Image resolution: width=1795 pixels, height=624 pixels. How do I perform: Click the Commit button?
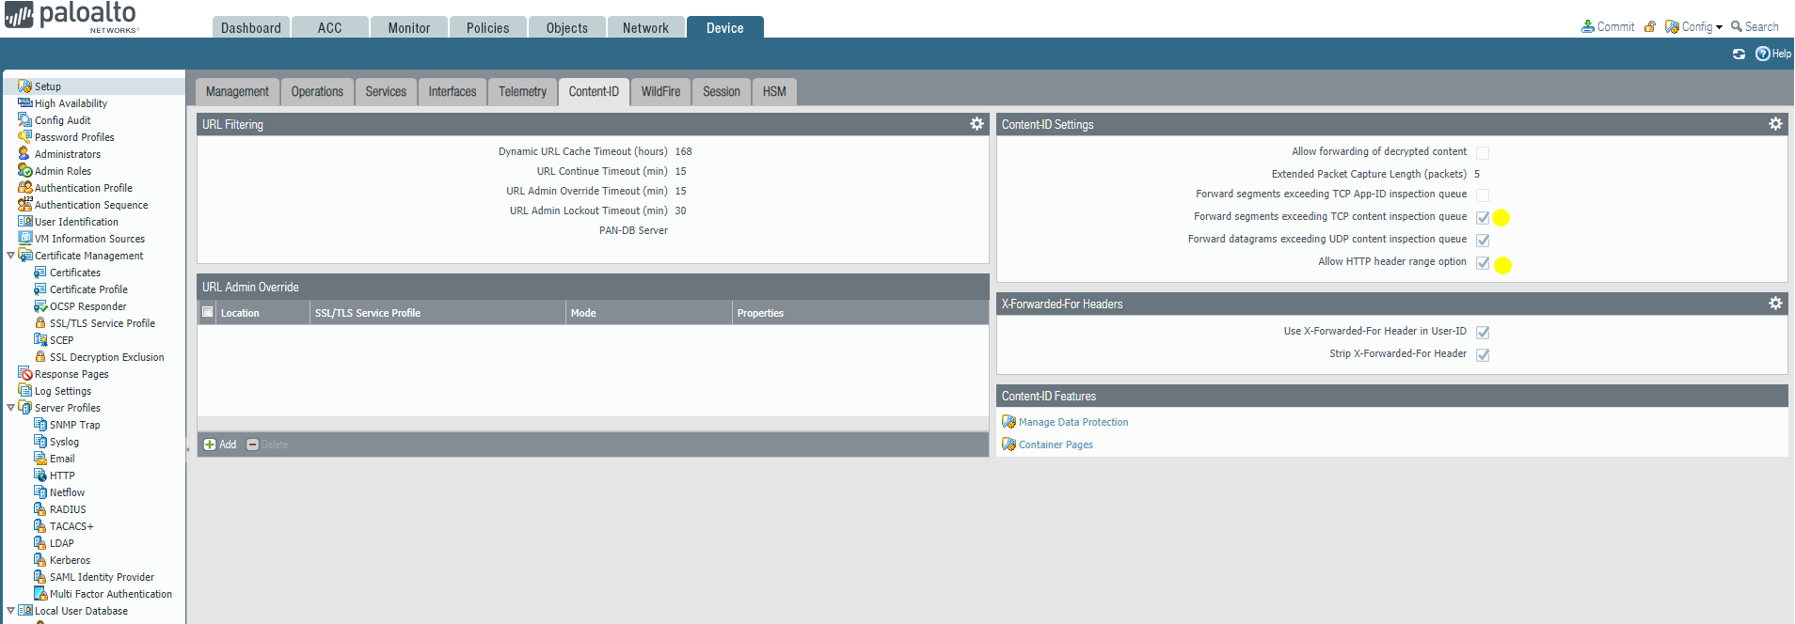click(x=1608, y=26)
